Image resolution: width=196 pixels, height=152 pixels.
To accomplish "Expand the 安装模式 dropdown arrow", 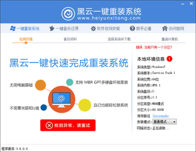I will click(174, 122).
